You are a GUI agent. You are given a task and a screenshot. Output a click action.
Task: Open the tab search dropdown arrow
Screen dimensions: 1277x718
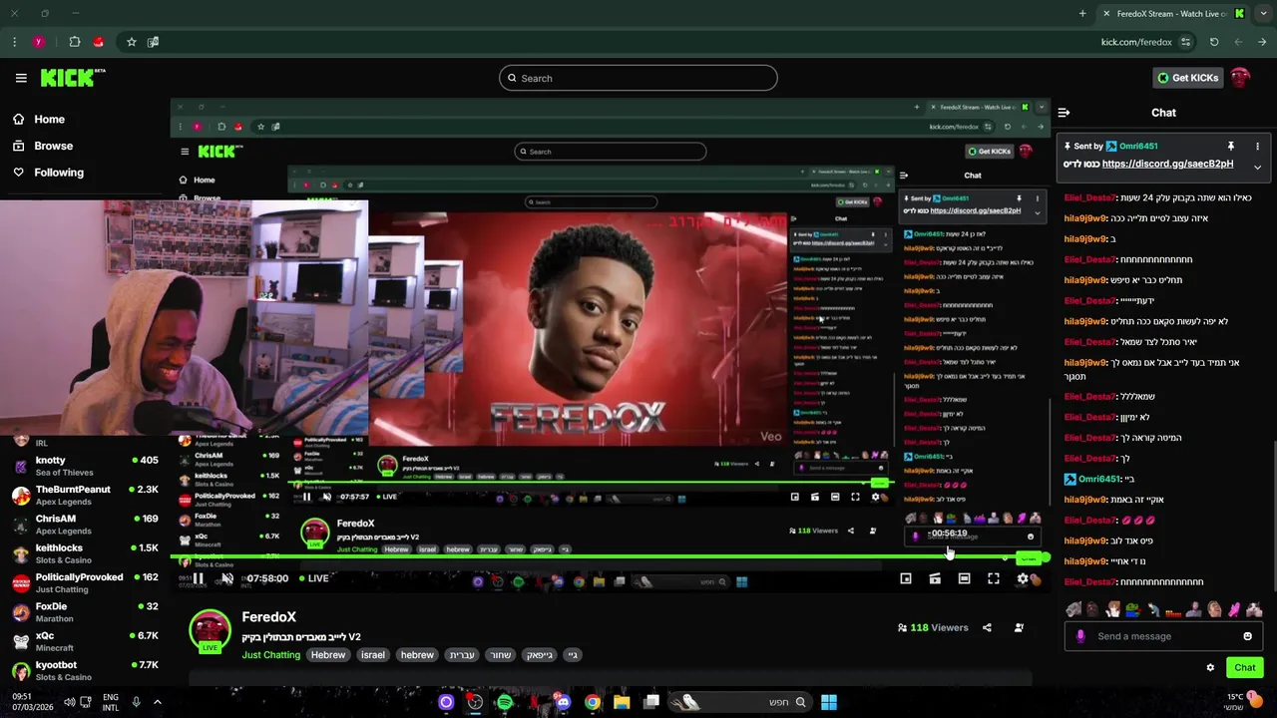pyautogui.click(x=1262, y=13)
